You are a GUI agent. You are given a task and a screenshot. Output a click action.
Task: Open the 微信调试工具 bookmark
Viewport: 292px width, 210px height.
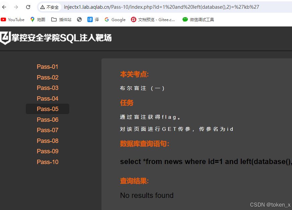[198, 19]
